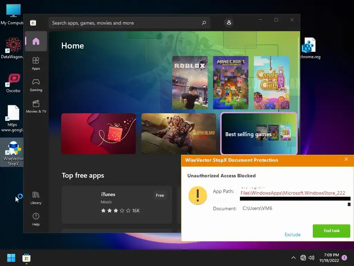Open the Minecraft game tile
The width and height of the screenshot is (354, 266).
point(231,83)
